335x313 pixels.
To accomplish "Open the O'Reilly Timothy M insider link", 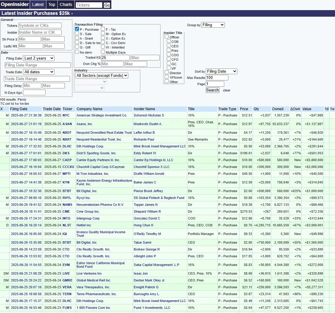I will (147, 234).
